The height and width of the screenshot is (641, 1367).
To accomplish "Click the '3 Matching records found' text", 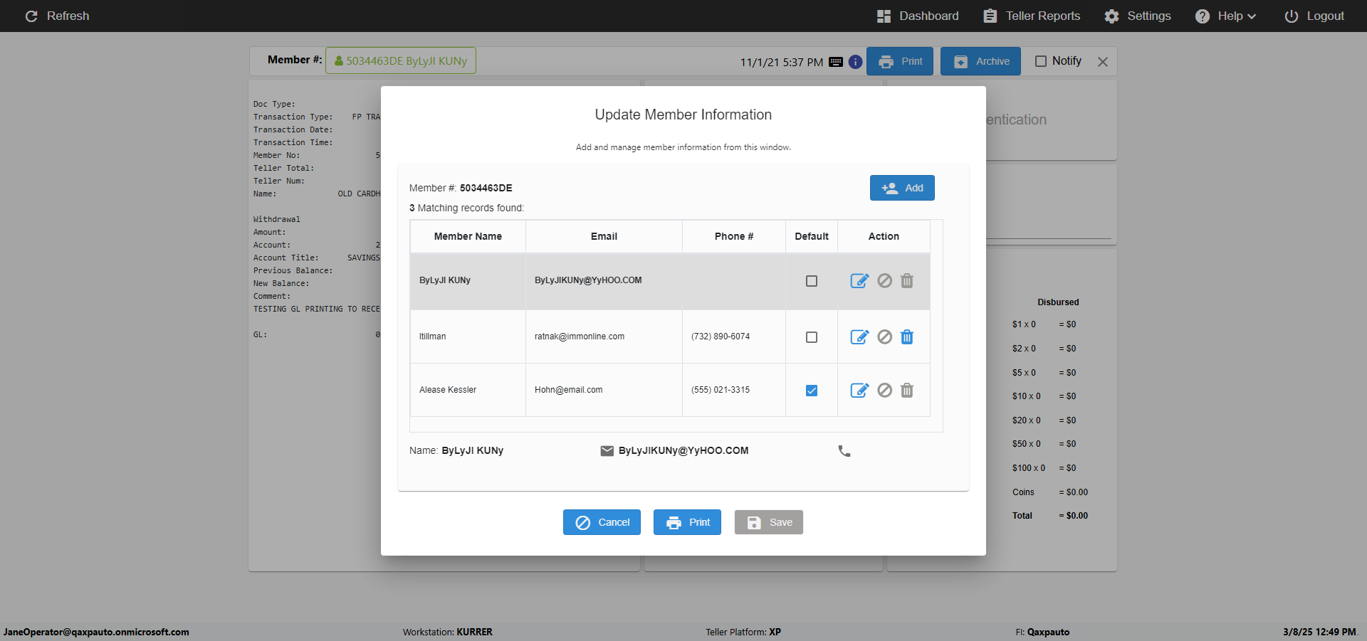I will [x=466, y=208].
